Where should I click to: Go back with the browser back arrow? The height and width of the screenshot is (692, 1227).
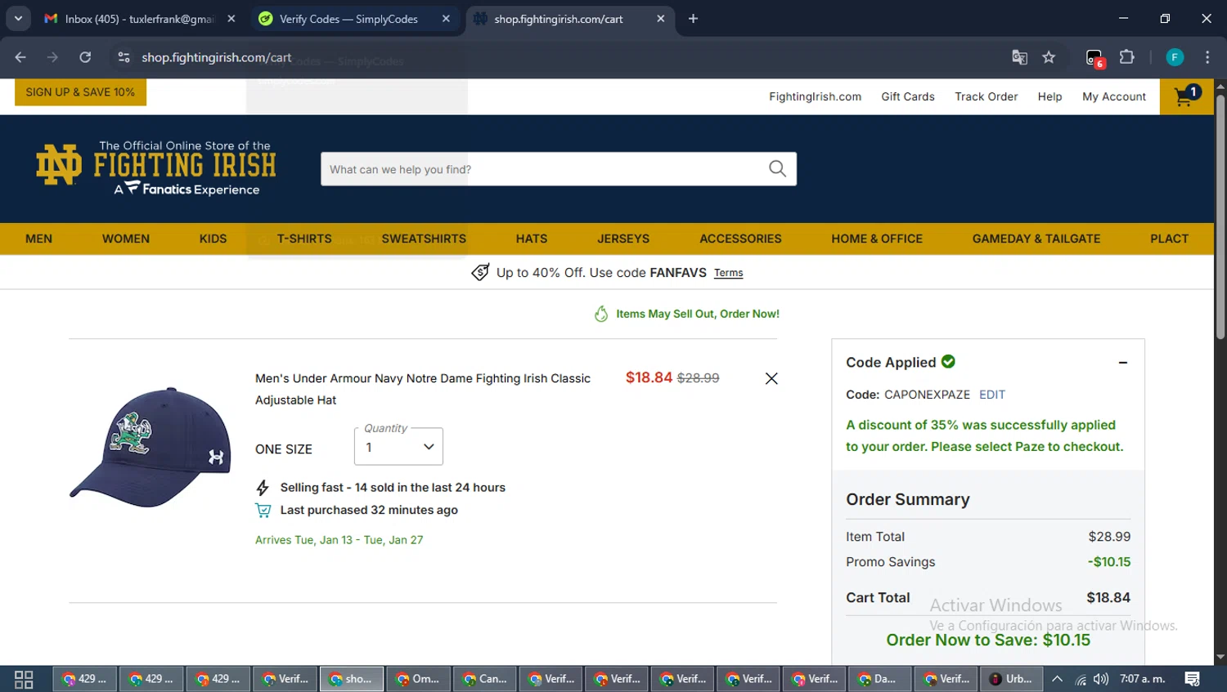click(x=20, y=57)
